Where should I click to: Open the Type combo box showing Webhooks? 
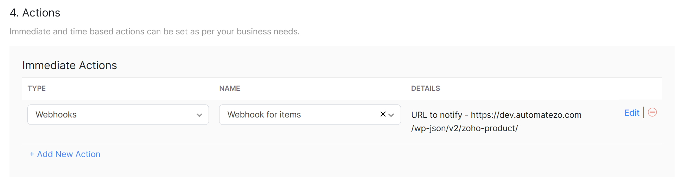point(118,115)
